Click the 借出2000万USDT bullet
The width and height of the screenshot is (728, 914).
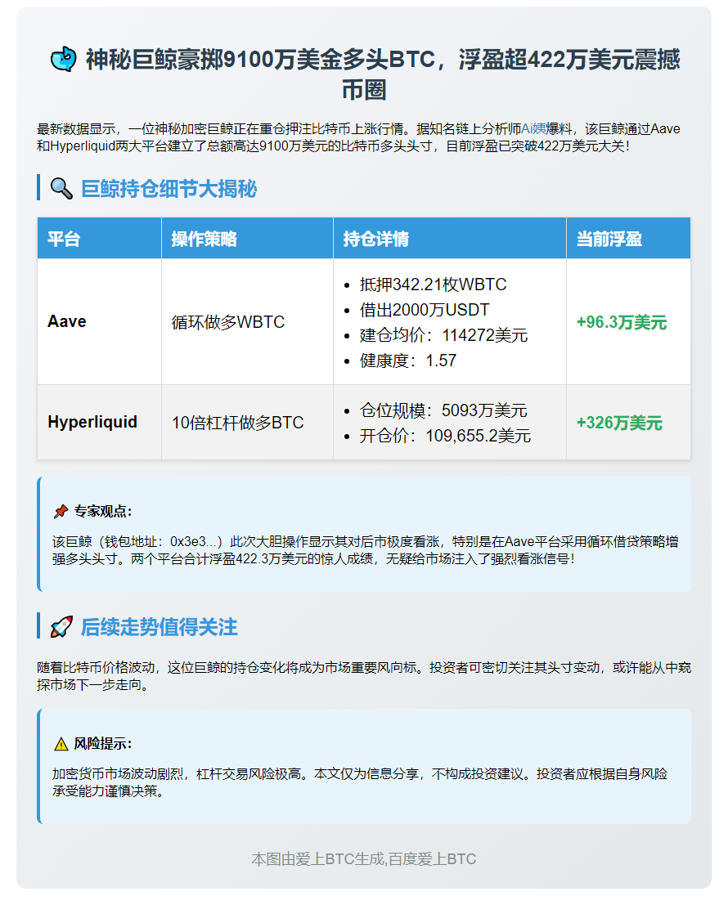(x=424, y=310)
